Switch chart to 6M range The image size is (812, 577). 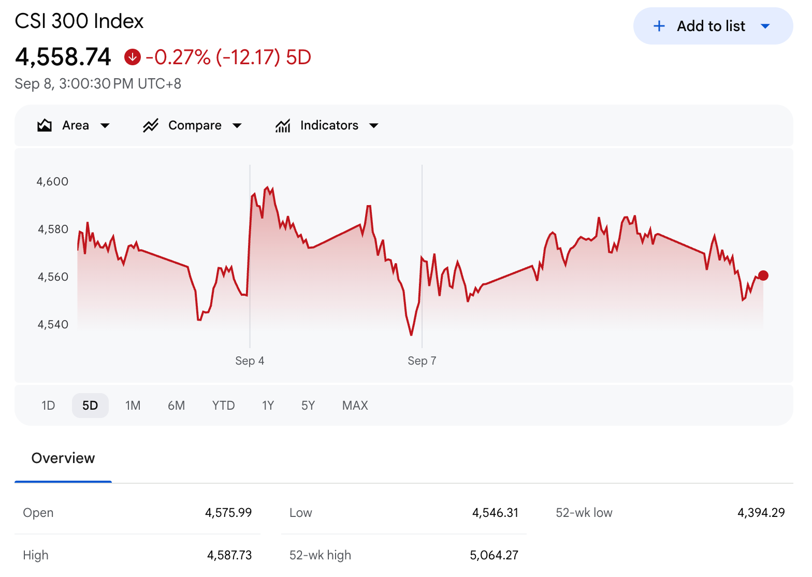coord(176,406)
